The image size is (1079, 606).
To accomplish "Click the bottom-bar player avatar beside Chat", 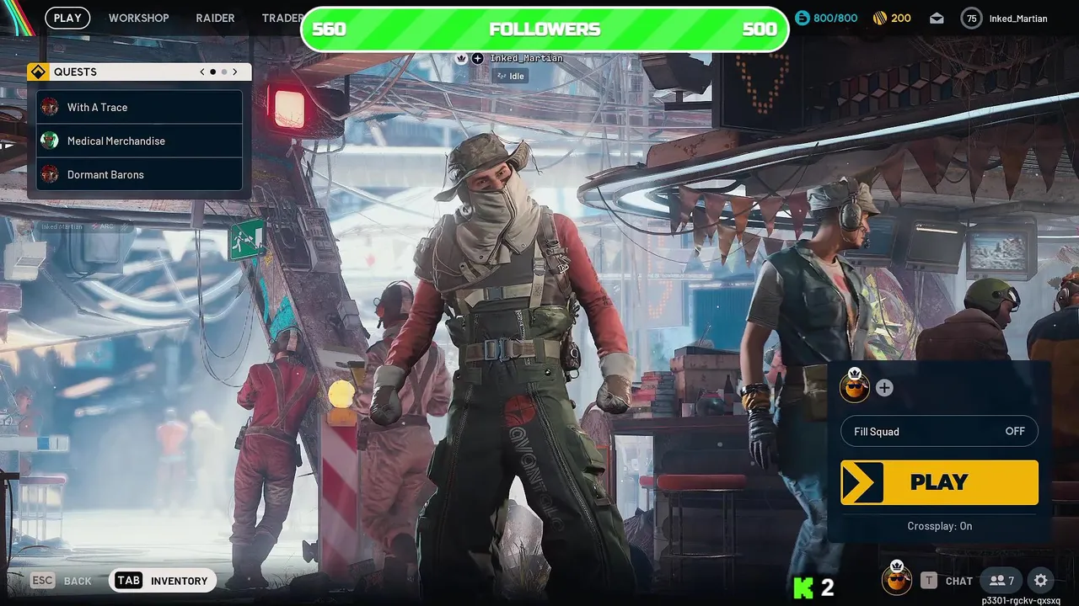I will [897, 579].
